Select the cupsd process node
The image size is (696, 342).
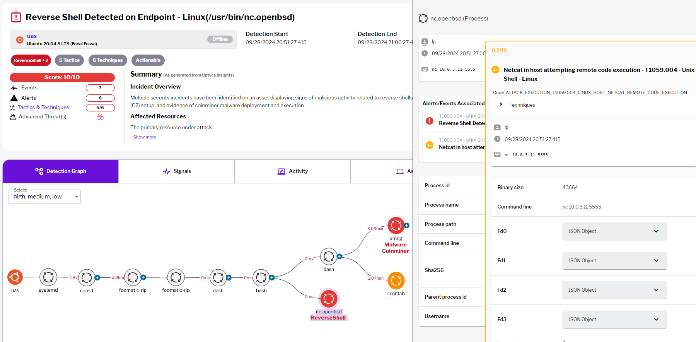coord(87,277)
